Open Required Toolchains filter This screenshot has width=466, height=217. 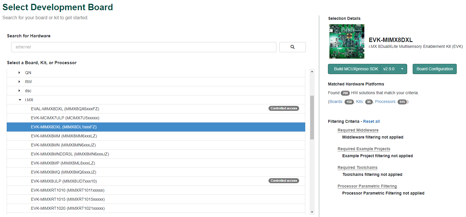[357, 167]
